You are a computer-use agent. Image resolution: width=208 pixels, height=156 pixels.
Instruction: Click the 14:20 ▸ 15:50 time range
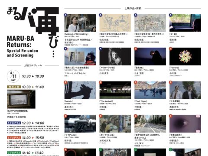(33, 138)
